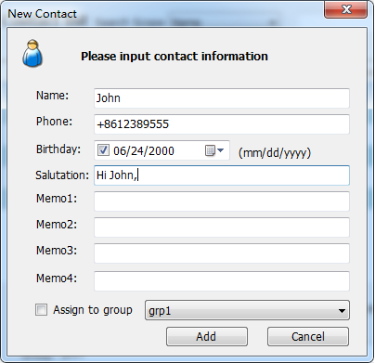375x363 pixels.
Task: Close the New Contact dialog
Action: (x=345, y=9)
